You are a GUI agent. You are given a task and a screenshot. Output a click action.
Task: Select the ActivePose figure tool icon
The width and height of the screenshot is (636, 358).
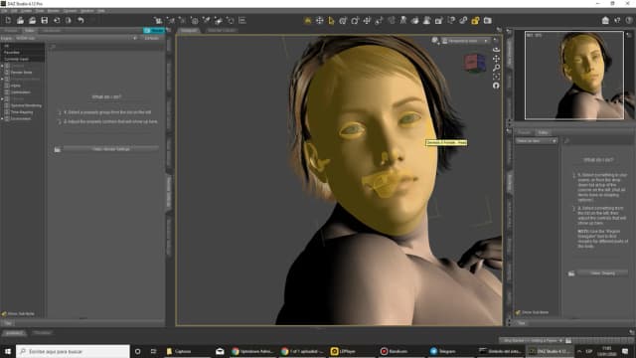click(x=403, y=20)
